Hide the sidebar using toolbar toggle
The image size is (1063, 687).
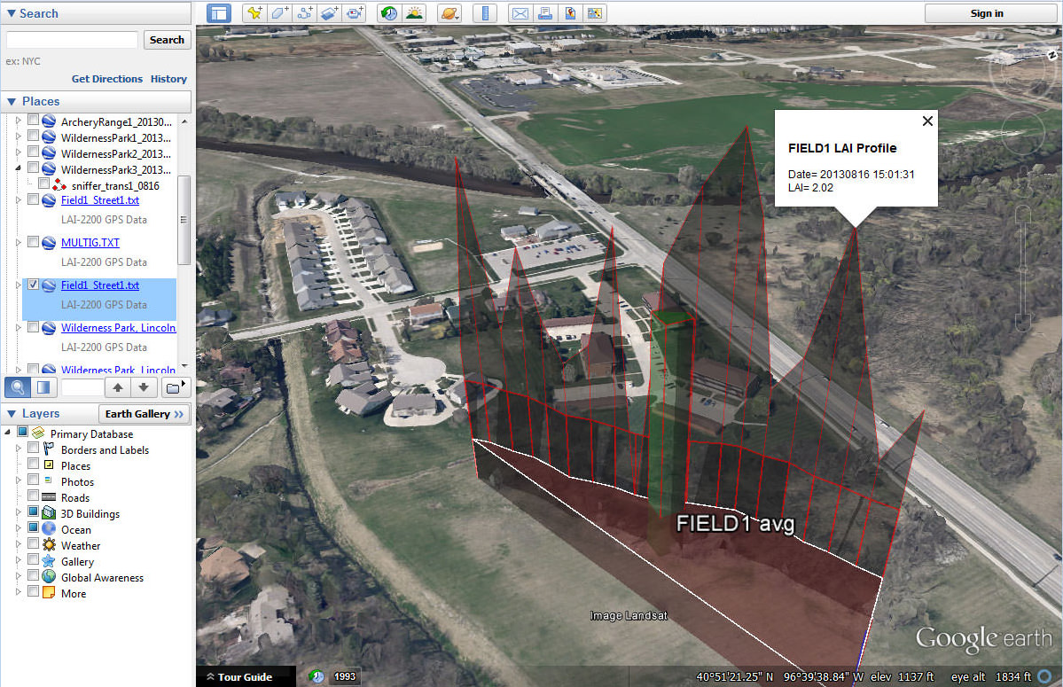tap(218, 13)
